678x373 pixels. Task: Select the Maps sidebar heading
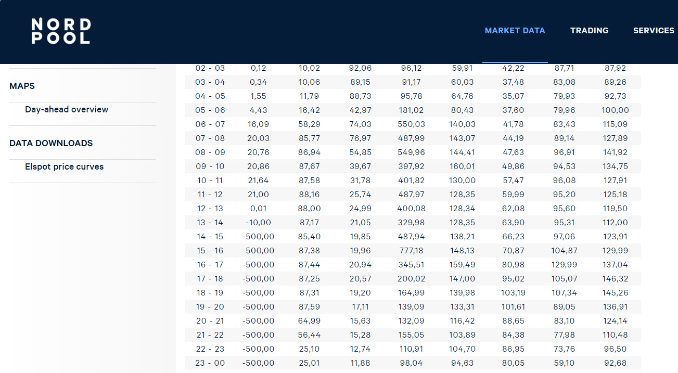point(22,86)
